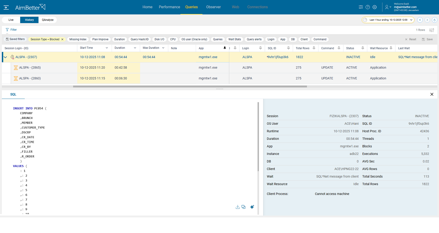Viewport: 439px width, 233px height.
Task: Refresh the query history data
Action: point(434,20)
